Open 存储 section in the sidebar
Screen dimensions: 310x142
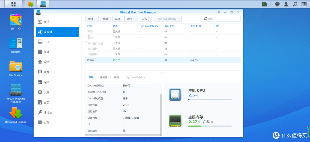[57, 52]
